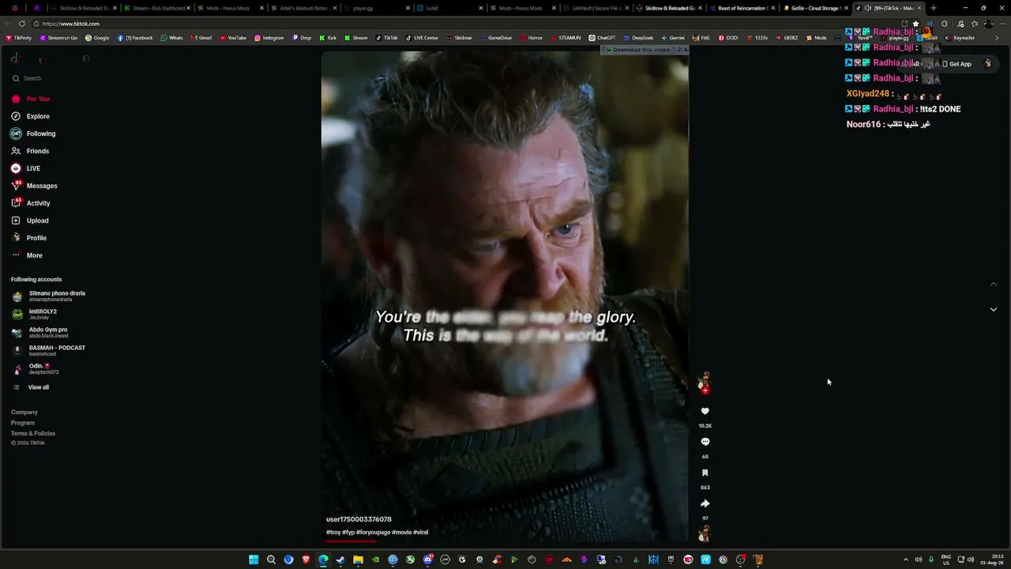Go to the Following feed

(x=33, y=134)
